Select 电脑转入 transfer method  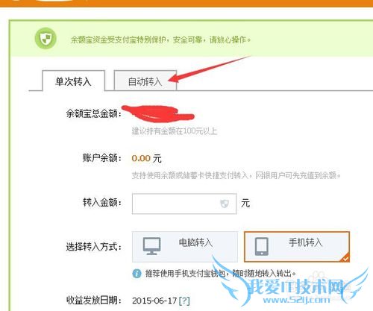pos(185,247)
